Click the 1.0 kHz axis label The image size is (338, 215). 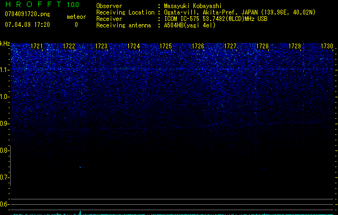[x=5, y=97]
